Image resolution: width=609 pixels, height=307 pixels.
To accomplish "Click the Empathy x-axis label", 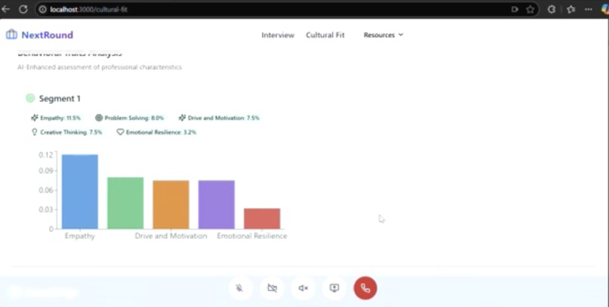I will click(x=79, y=236).
